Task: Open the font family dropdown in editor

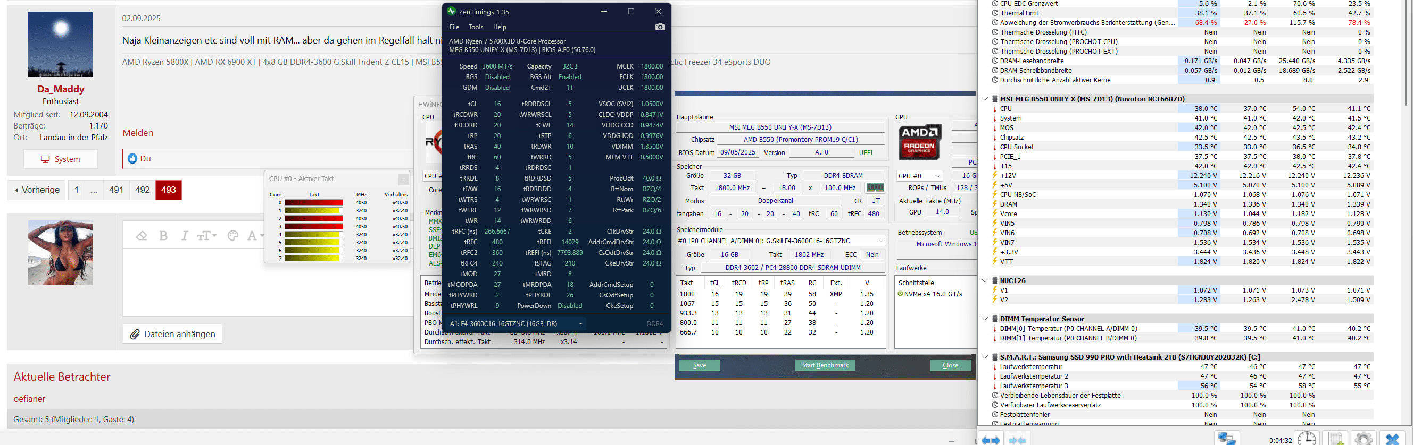Action: point(254,236)
